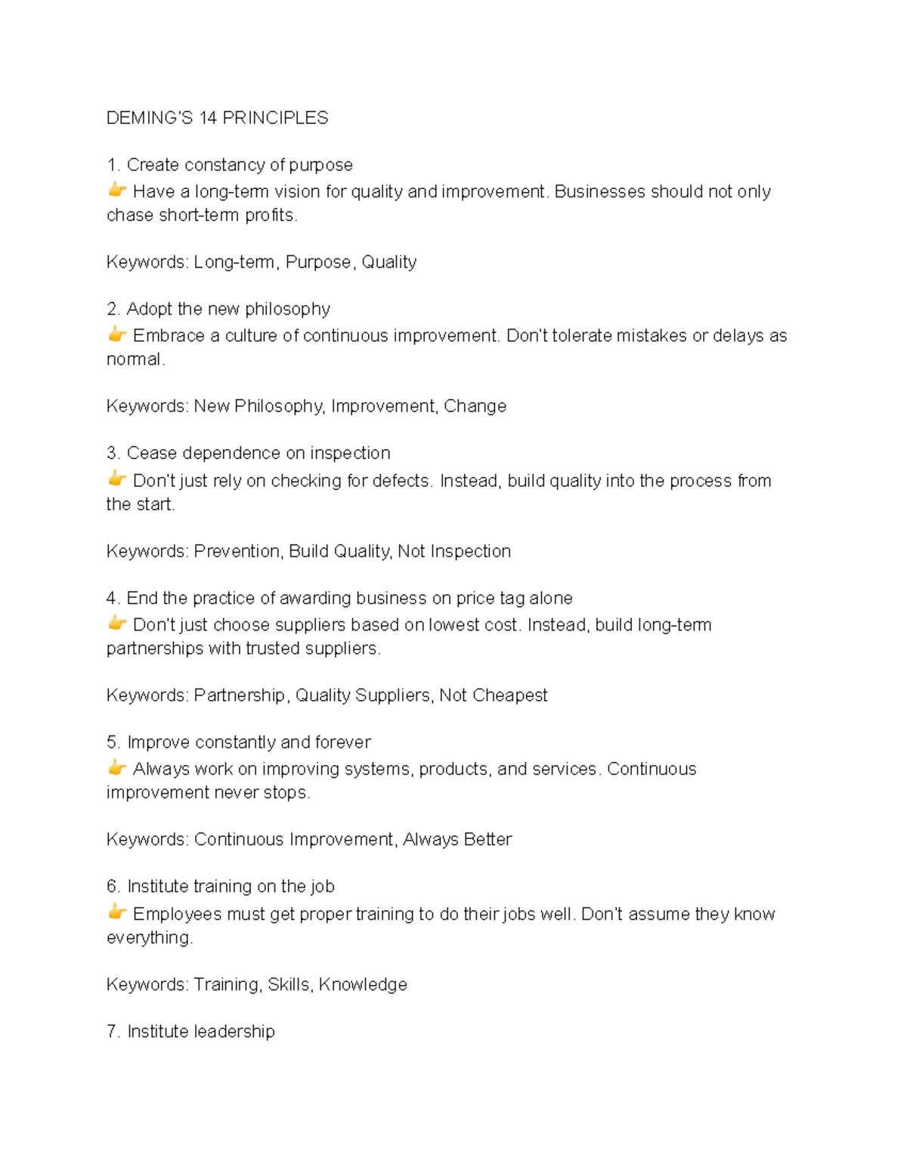Click the keywords line mentioning 'Not Cheapest'
Viewport: 907px width, 1174px height.
(x=327, y=695)
